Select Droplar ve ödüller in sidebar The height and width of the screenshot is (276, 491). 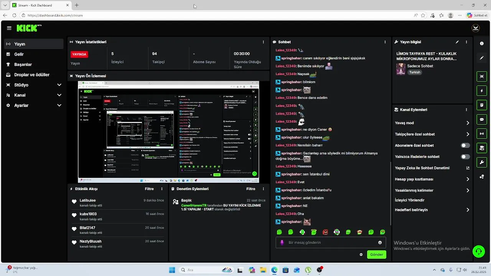pos(34,75)
